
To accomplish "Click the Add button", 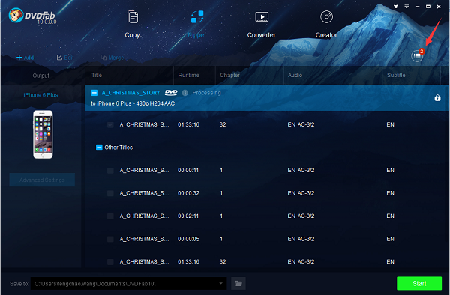I will [25, 58].
